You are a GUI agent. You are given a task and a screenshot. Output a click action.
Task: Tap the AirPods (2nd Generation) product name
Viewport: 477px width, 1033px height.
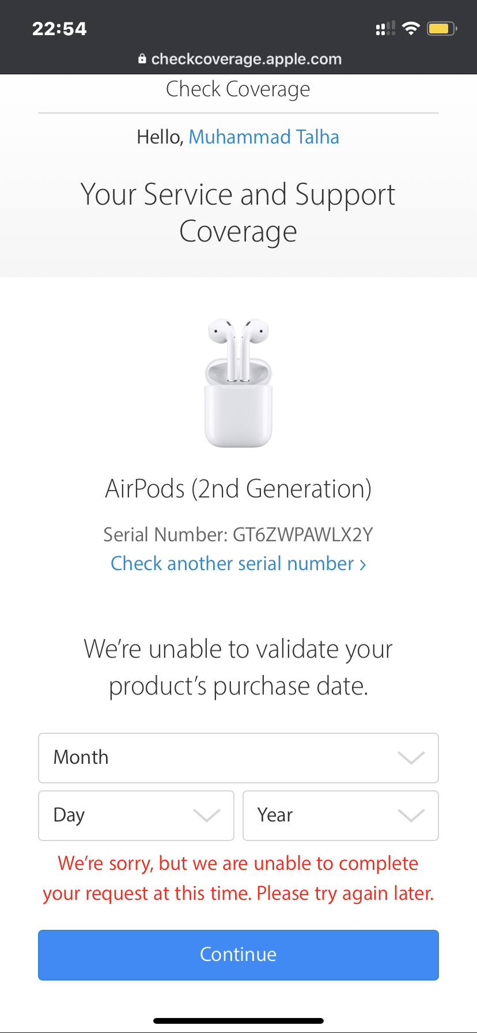pos(238,489)
